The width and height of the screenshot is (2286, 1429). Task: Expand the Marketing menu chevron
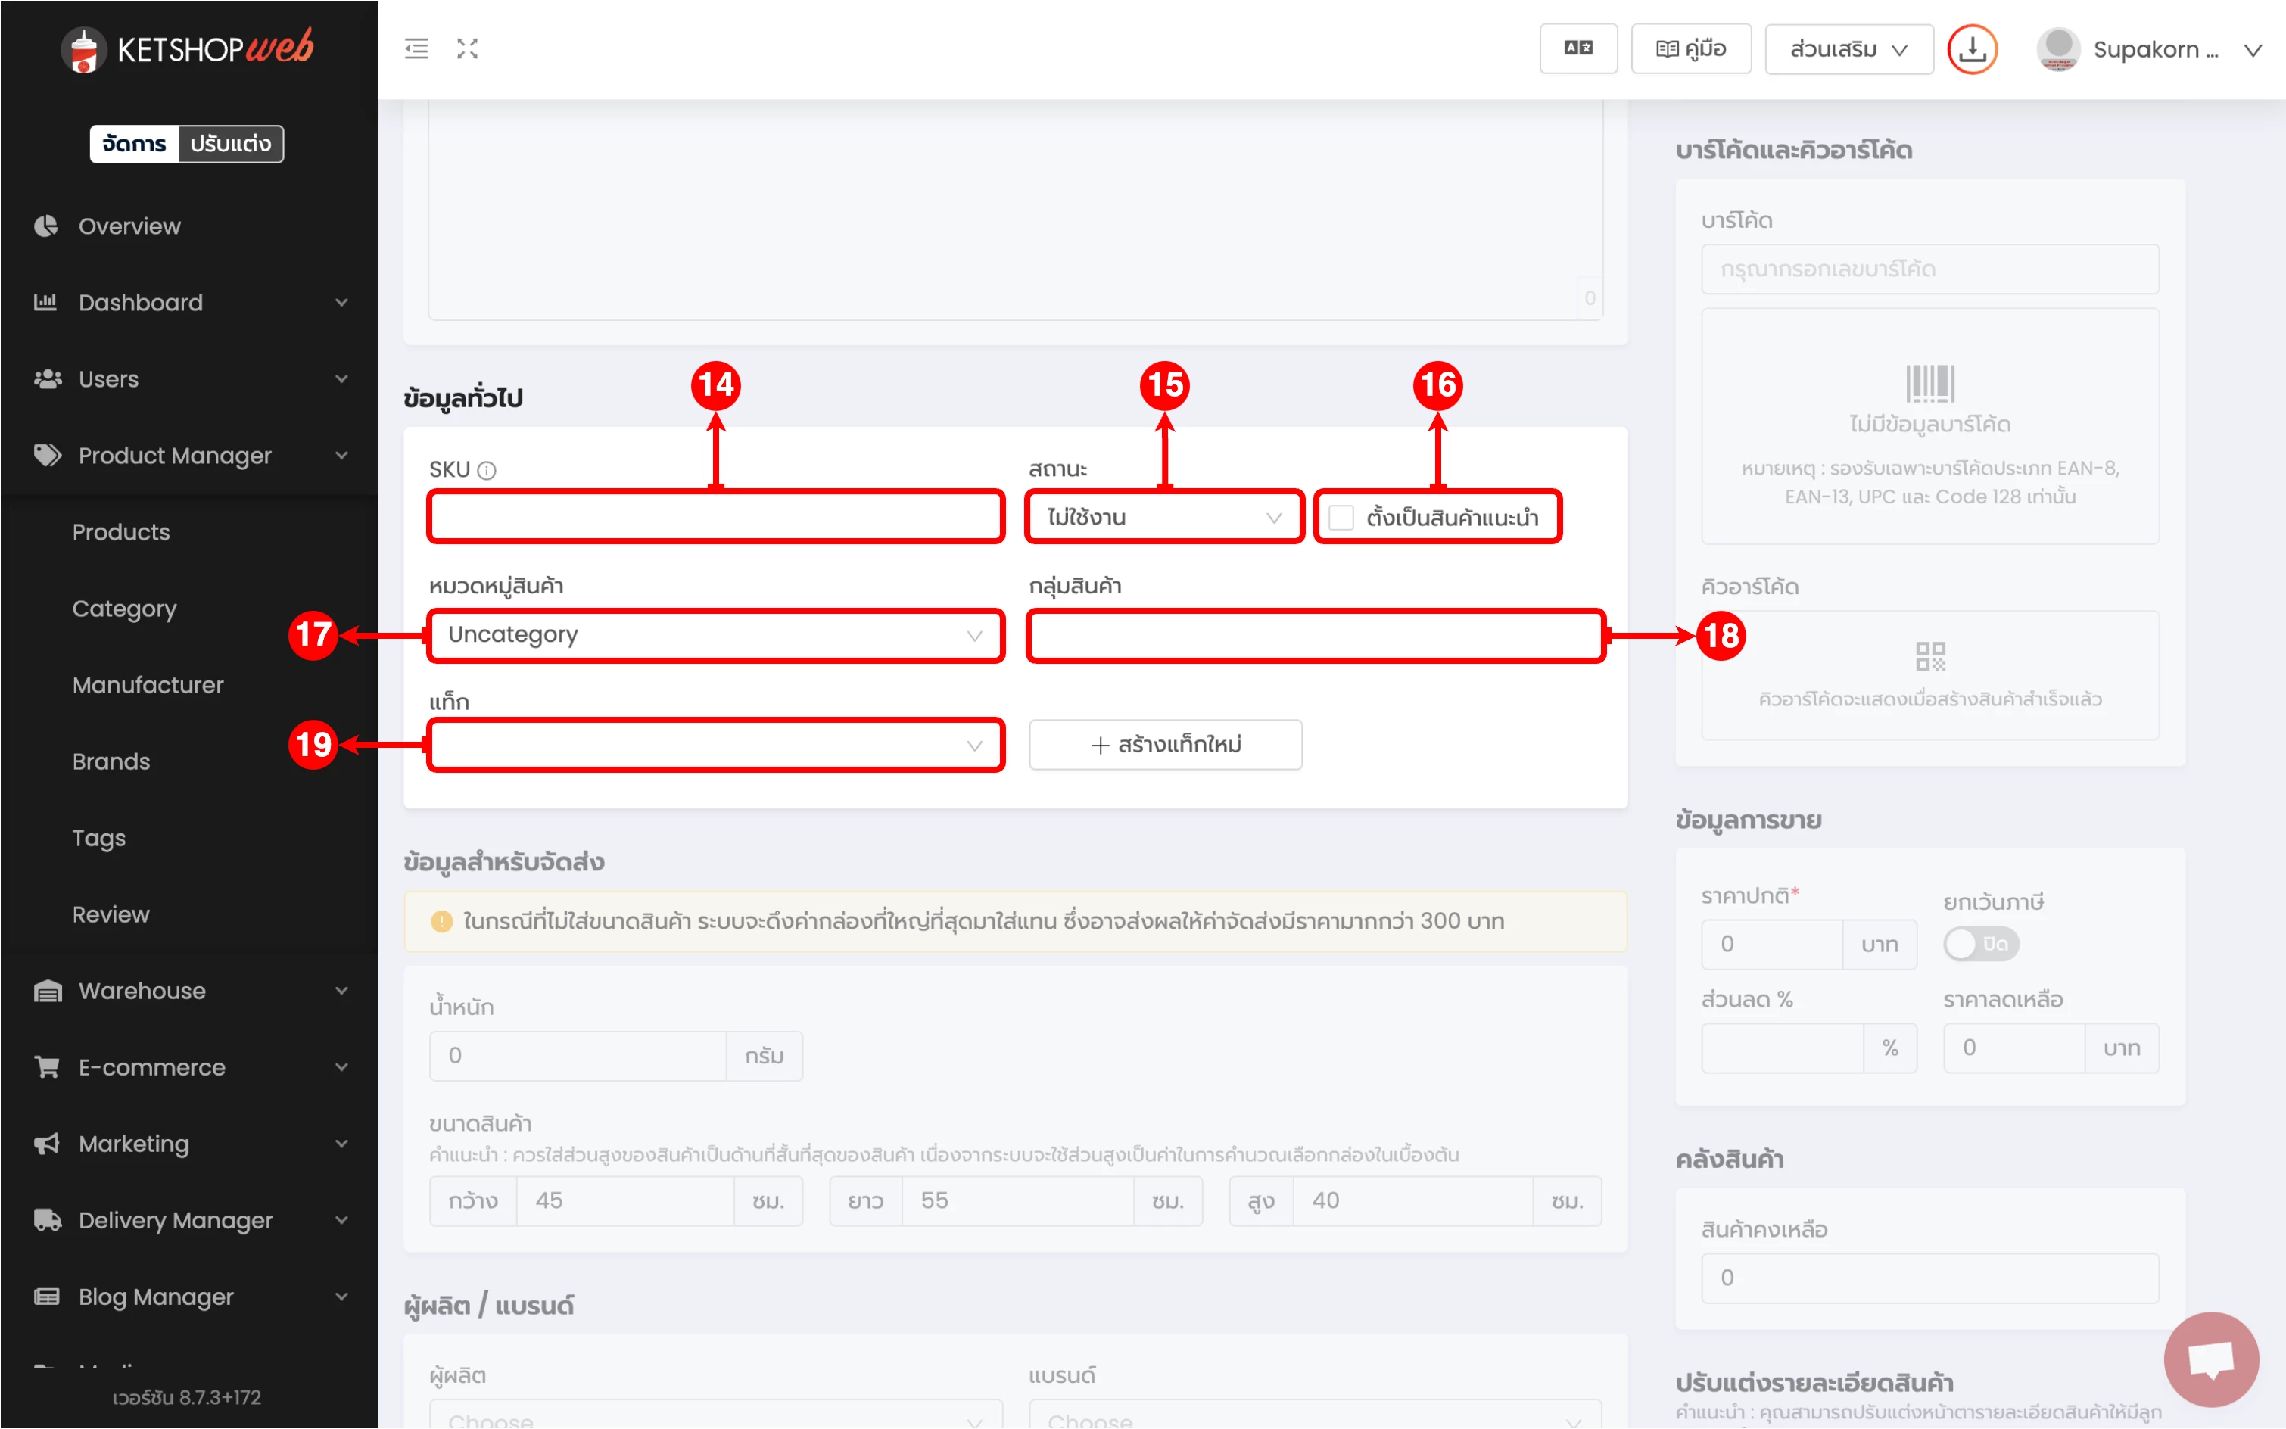(x=341, y=1144)
